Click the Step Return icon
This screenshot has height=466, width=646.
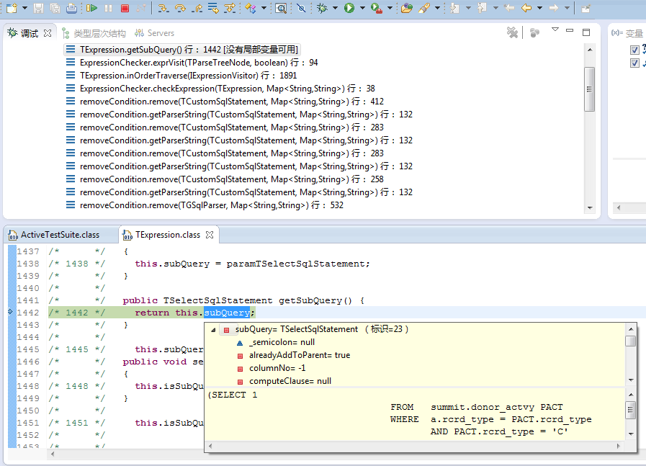click(x=197, y=8)
